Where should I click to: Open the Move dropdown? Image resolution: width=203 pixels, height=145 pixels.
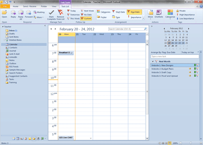(150, 15)
